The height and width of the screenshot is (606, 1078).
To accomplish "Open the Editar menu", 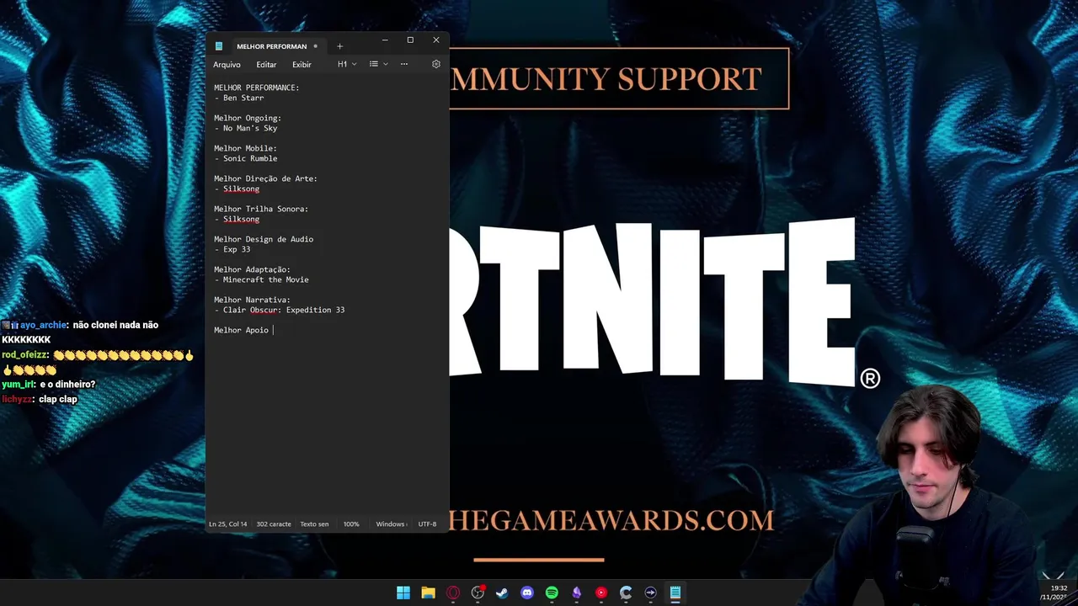I will click(x=266, y=64).
